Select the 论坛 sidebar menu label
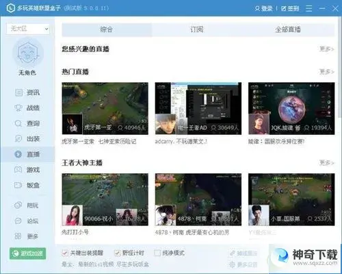Image resolution: width=342 pixels, height=274 pixels. 33,221
